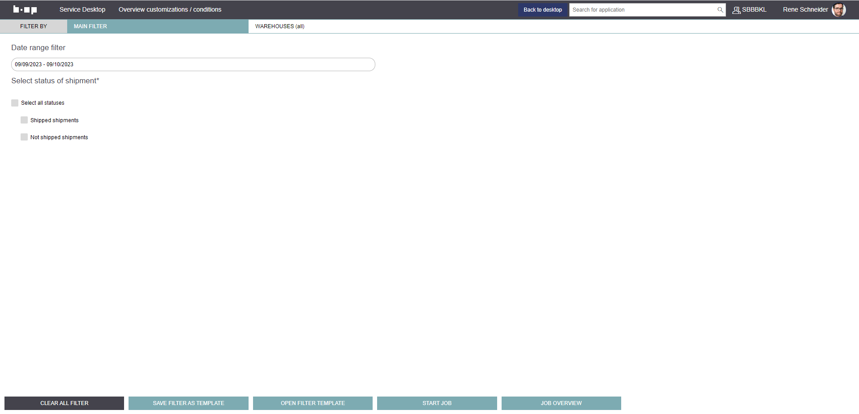This screenshot has height=414, width=859.
Task: Go to Overview customizations / conditions
Action: point(170,9)
